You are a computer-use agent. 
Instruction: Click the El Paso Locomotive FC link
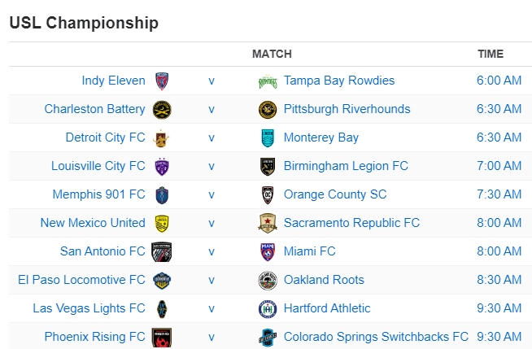tap(81, 280)
